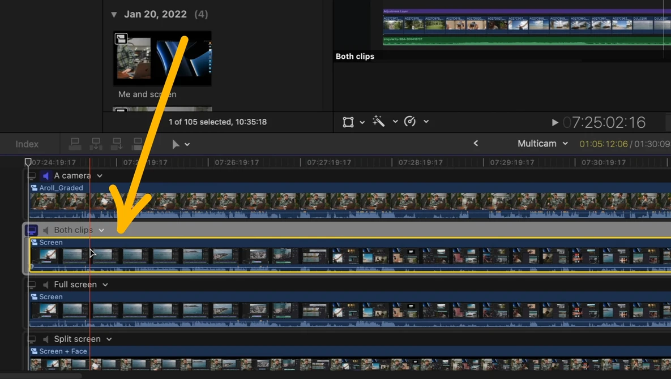This screenshot has height=379, width=671.
Task: Click the retime speedometer icon
Action: click(x=410, y=122)
